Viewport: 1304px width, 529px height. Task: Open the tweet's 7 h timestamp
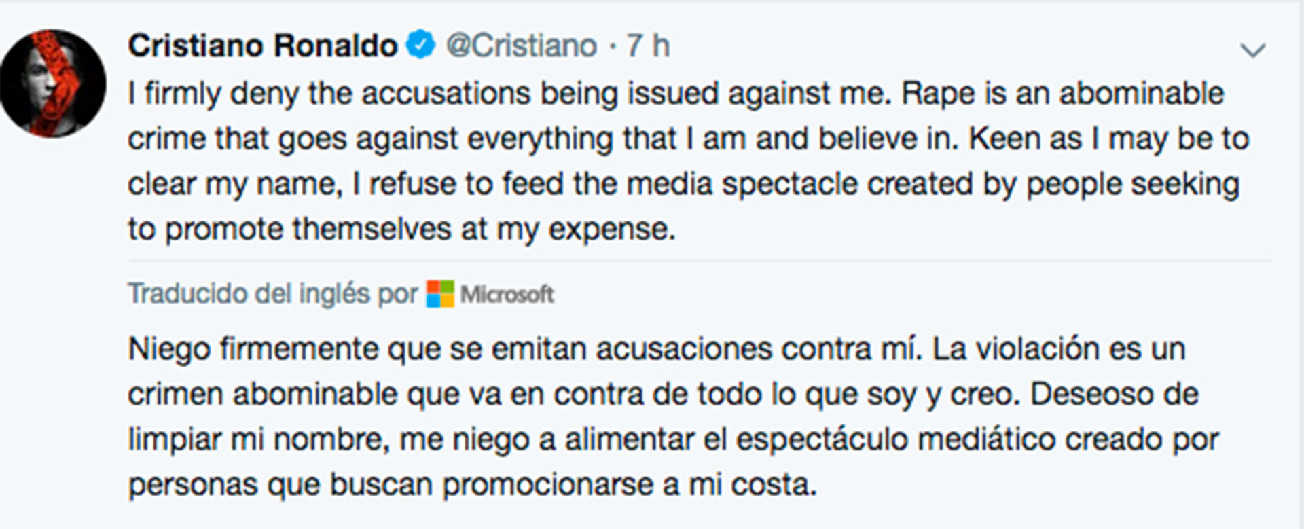(x=647, y=46)
